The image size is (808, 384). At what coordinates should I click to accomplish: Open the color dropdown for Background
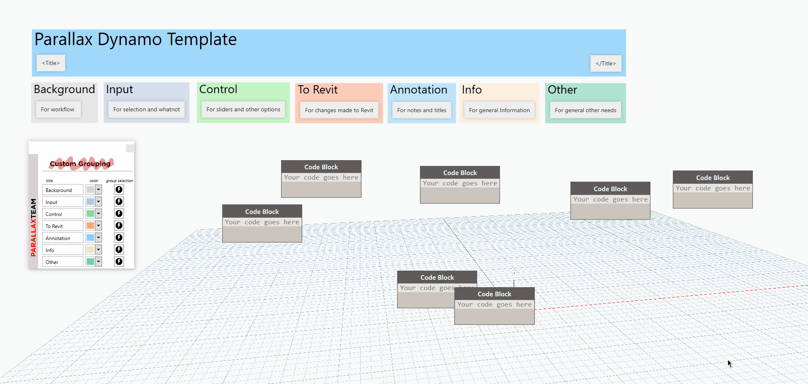pyautogui.click(x=99, y=190)
